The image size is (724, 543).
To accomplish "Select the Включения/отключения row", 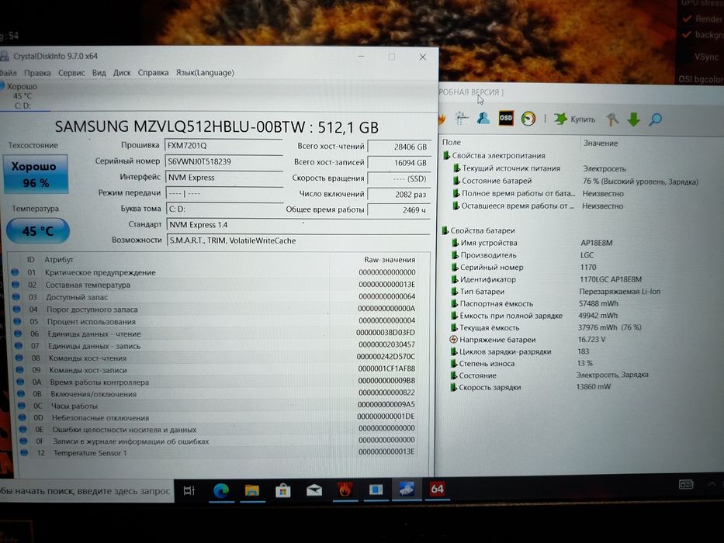I will (x=215, y=394).
